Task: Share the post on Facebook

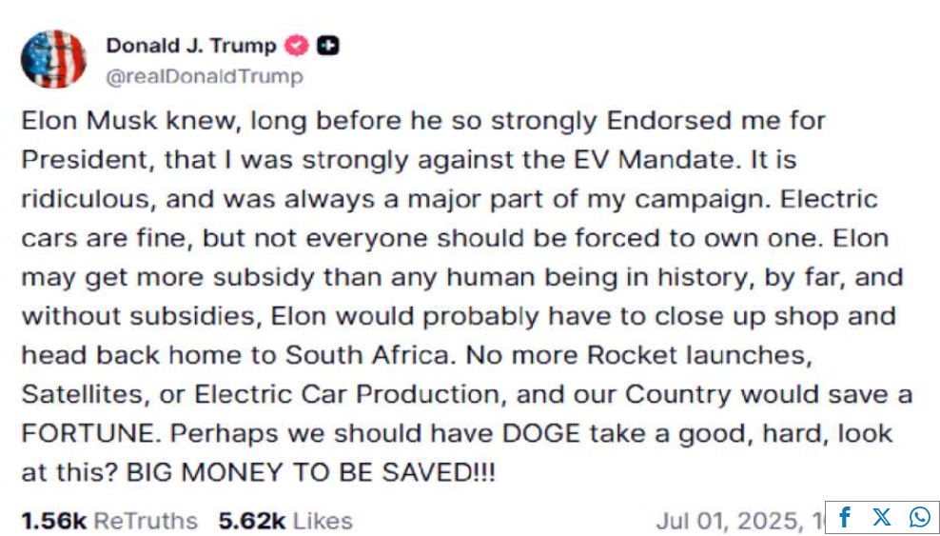Action: (845, 517)
